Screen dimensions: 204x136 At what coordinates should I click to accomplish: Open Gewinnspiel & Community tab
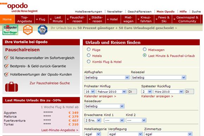pos(186,19)
